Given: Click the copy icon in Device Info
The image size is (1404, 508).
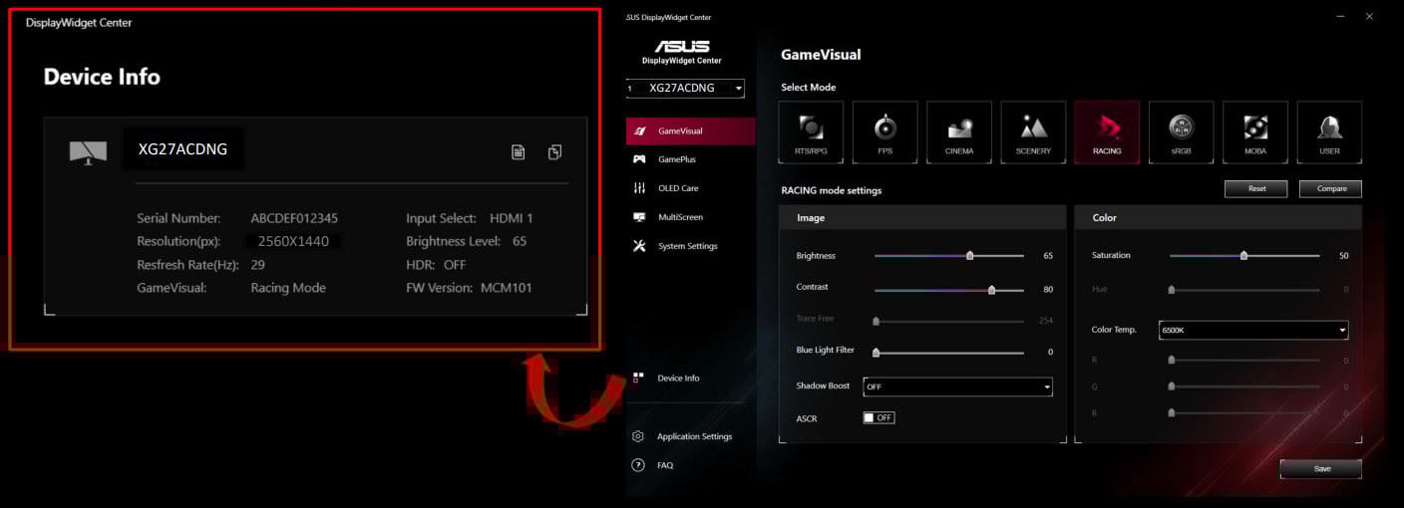Looking at the screenshot, I should coord(554,152).
